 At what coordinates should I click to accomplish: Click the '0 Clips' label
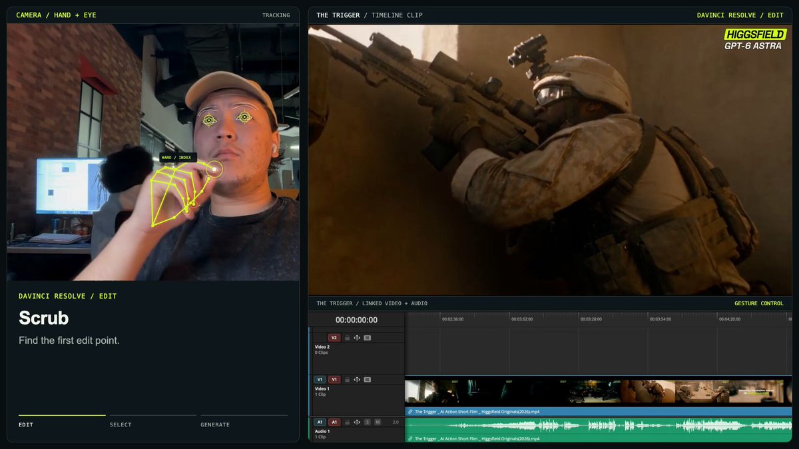coord(322,353)
